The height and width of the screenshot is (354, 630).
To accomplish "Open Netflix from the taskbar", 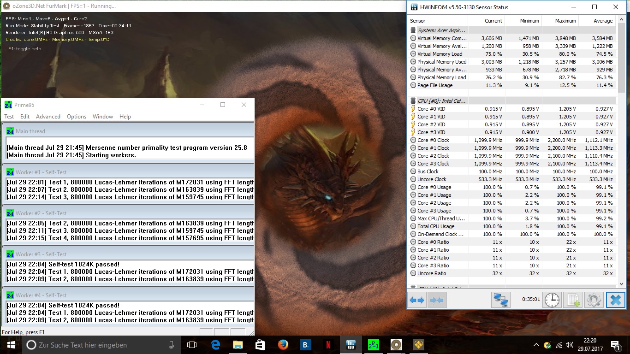I will tap(328, 345).
